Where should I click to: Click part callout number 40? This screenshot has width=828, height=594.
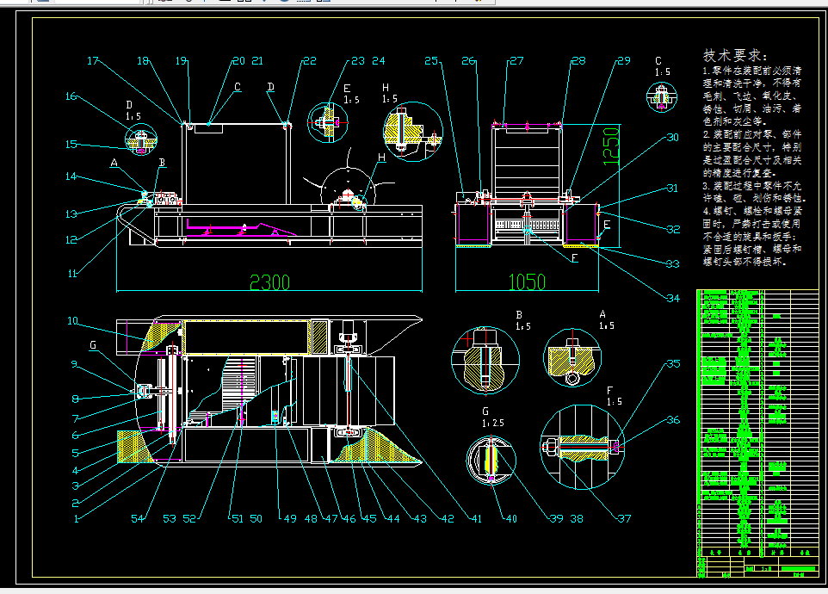pos(511,519)
